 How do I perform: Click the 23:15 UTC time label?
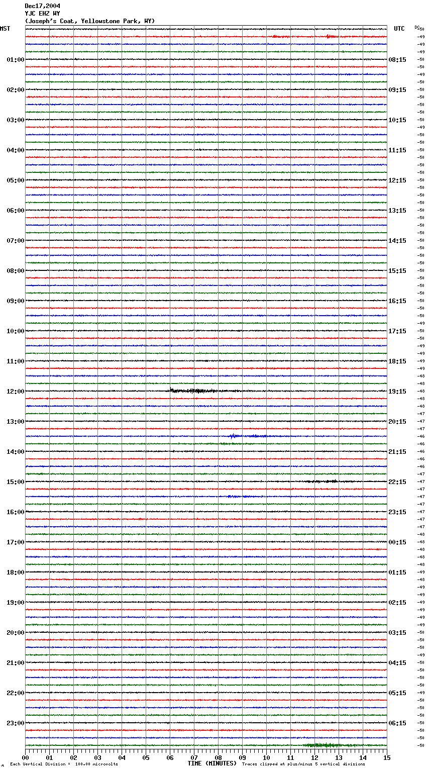point(397,512)
